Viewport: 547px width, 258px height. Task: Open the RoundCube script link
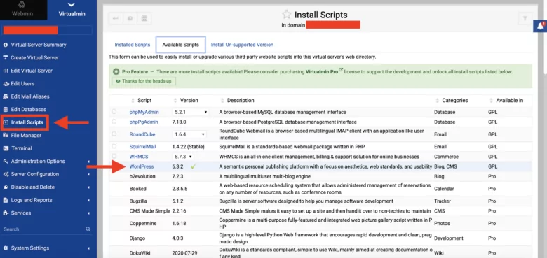click(142, 134)
